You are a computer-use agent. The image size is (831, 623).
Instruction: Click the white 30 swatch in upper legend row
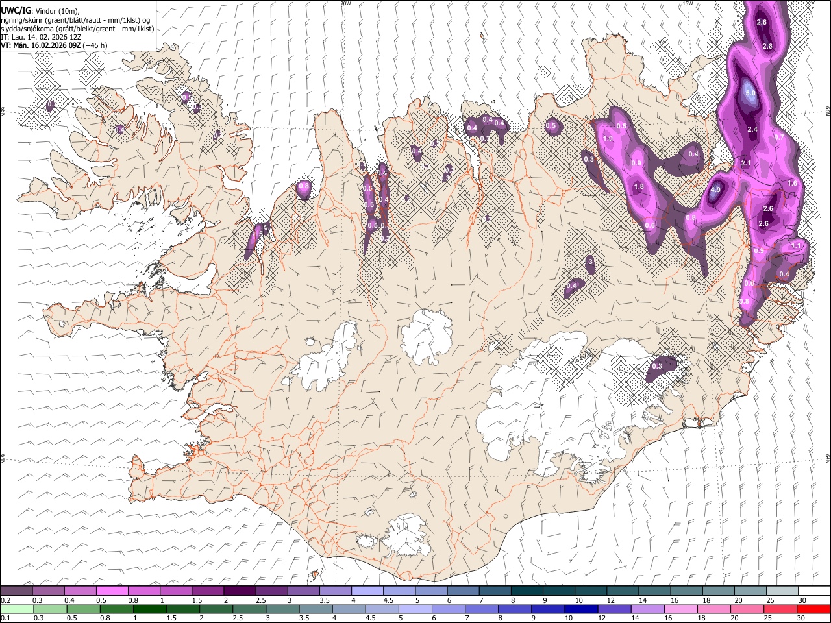pyautogui.click(x=814, y=591)
